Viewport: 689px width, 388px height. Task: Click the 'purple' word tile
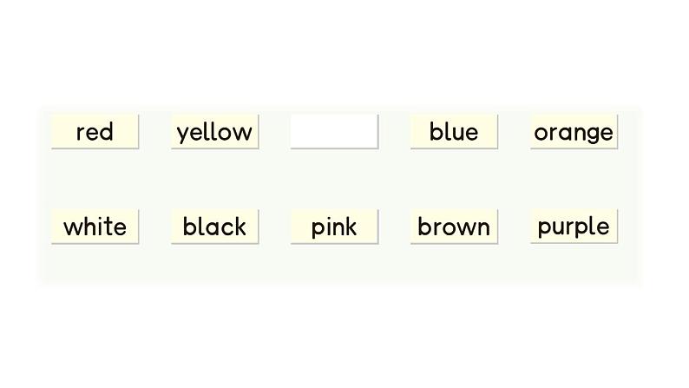pos(574,227)
